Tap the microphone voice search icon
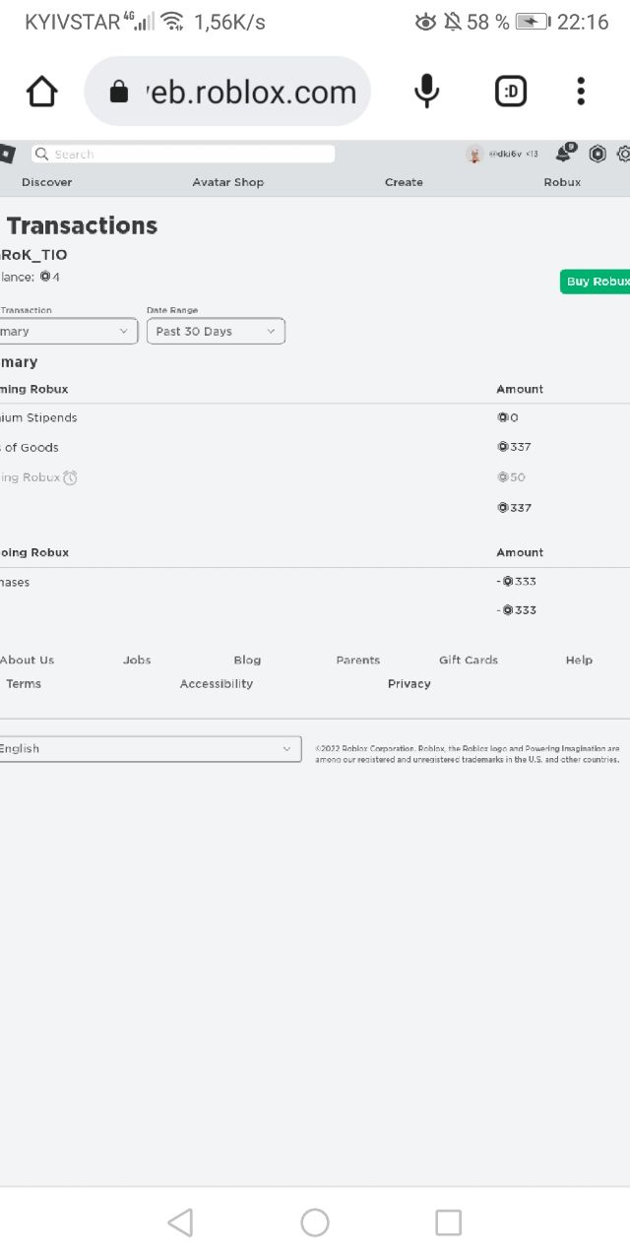The image size is (630, 1260). coord(426,92)
